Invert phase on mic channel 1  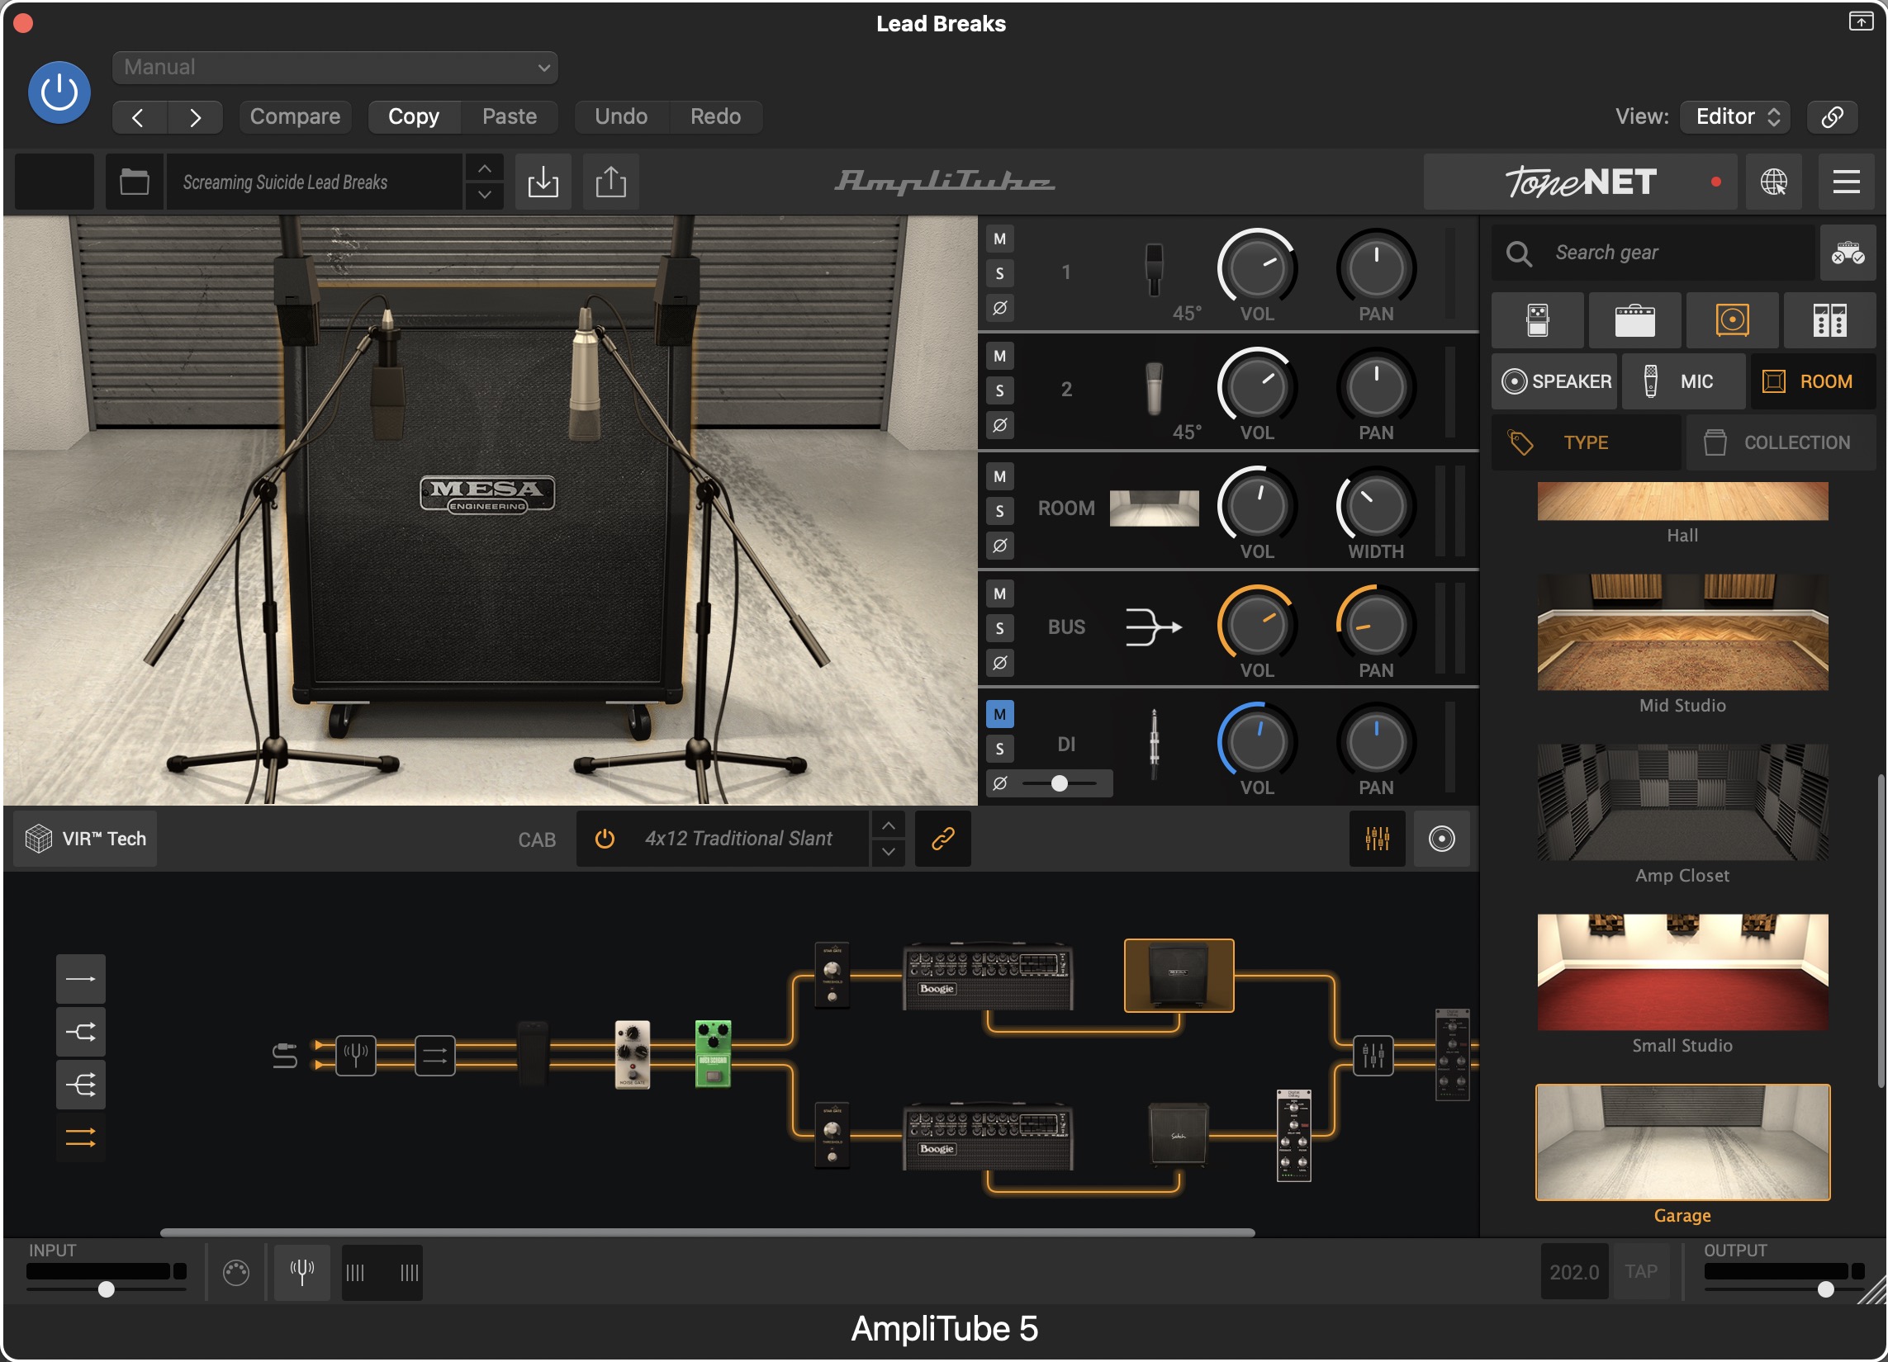[1000, 308]
